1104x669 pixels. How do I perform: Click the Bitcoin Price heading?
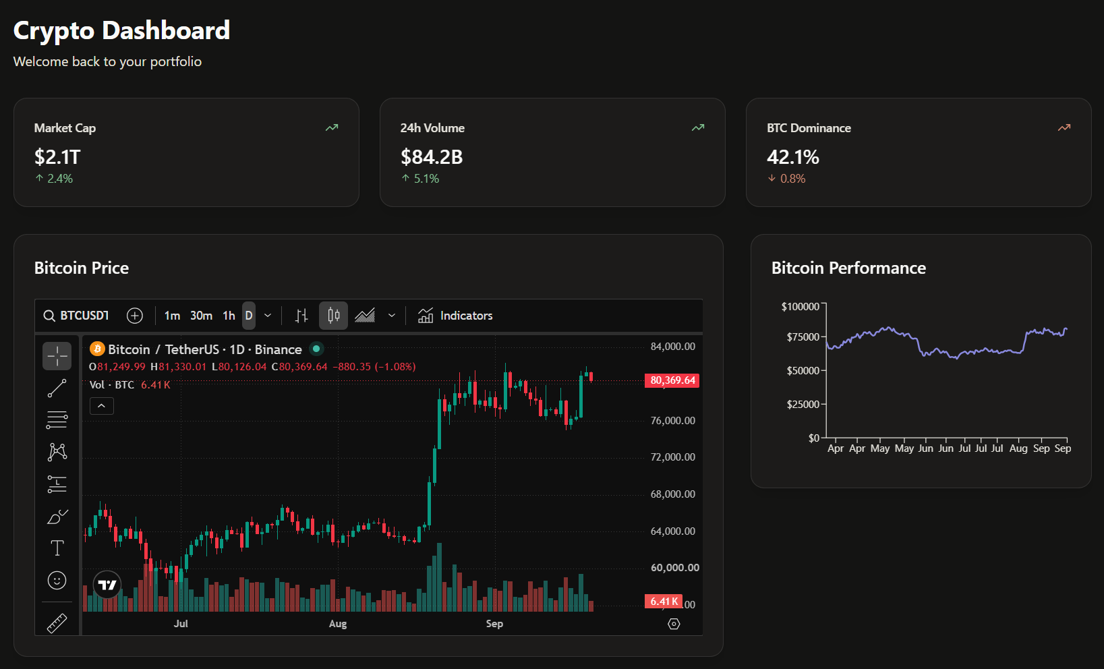pos(82,268)
